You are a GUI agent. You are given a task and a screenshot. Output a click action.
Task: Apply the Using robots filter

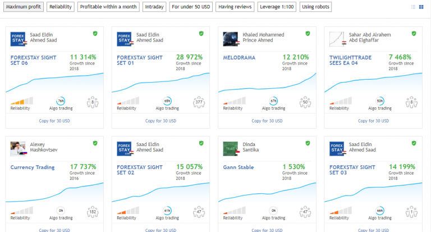pos(315,7)
